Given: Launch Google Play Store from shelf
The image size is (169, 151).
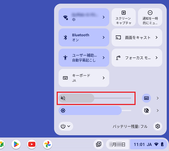Looking at the screenshot, I should 16,144.
